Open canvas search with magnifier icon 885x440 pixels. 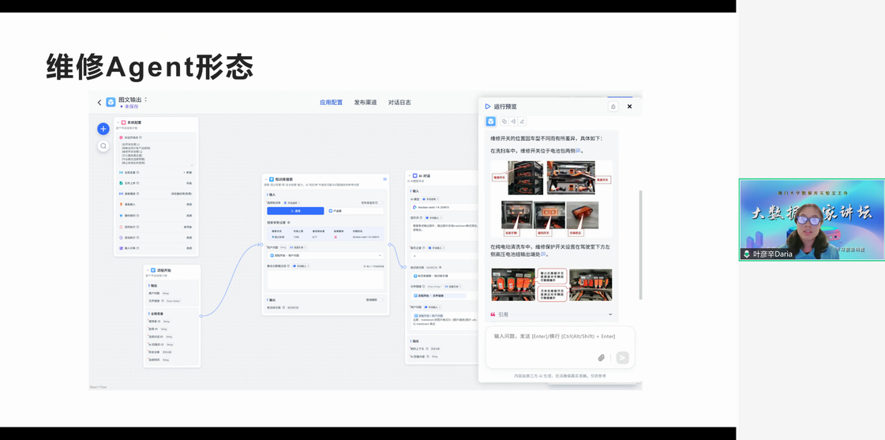[103, 146]
